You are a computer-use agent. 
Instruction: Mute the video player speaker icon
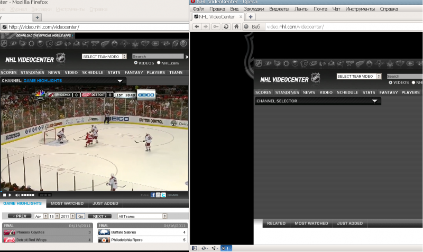click(x=17, y=195)
